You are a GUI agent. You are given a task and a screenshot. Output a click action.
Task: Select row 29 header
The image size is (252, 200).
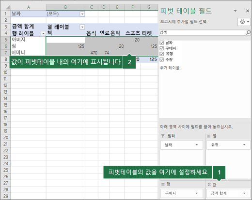tap(5, 196)
